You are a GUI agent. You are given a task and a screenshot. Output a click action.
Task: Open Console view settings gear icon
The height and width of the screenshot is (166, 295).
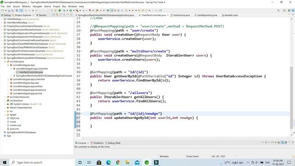tap(286, 142)
